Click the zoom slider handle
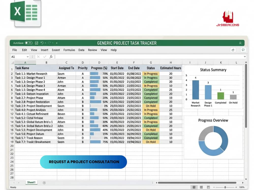254x190 pixels. [x=225, y=187]
